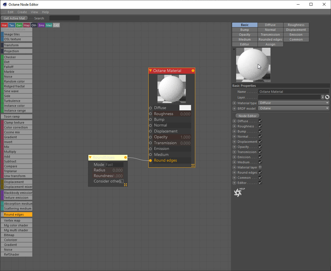
Task: Collapse the RoundEdges node triangle
Action: point(90,158)
